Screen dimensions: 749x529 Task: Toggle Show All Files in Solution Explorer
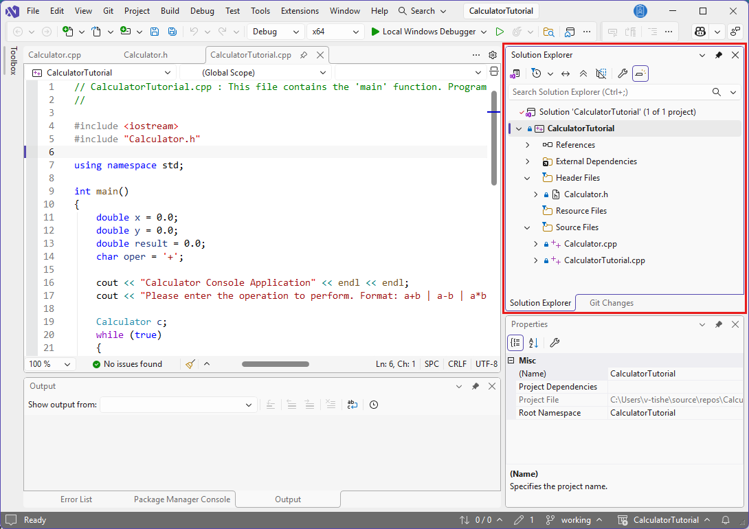[x=601, y=74]
